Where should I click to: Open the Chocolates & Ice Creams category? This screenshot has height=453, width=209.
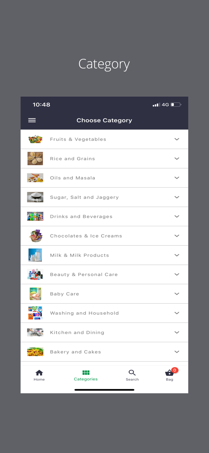(x=104, y=236)
